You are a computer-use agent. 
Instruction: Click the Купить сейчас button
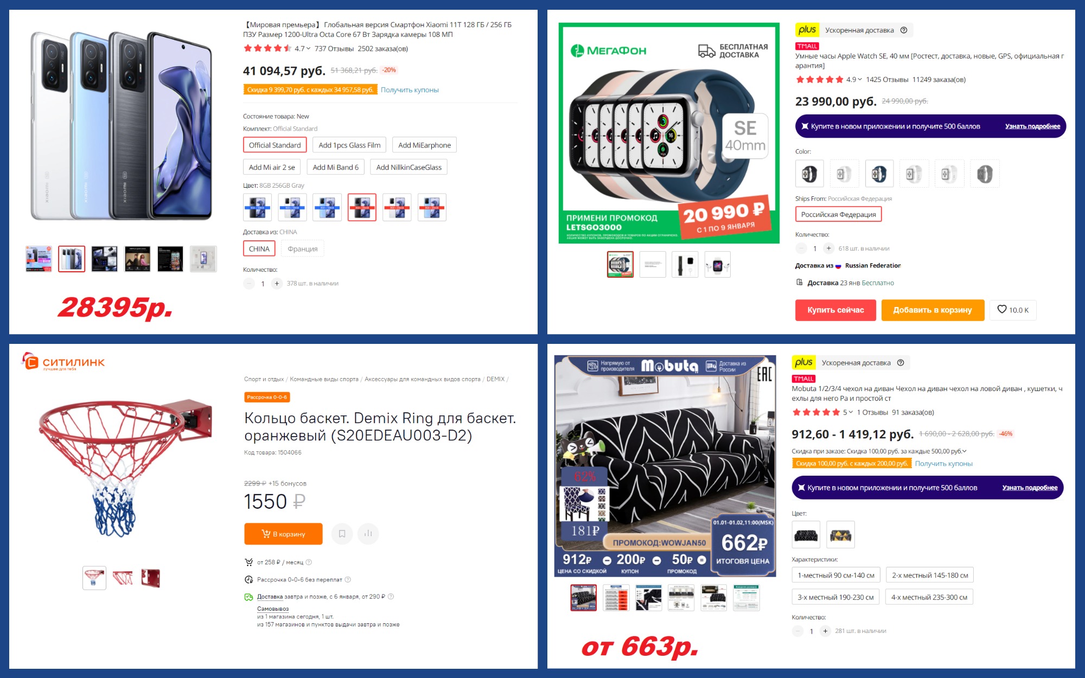click(x=835, y=310)
